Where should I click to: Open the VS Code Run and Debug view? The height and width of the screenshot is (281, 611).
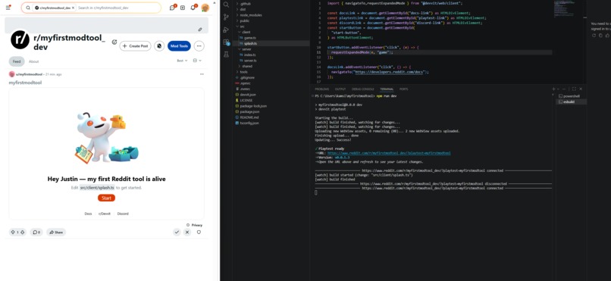click(x=226, y=30)
